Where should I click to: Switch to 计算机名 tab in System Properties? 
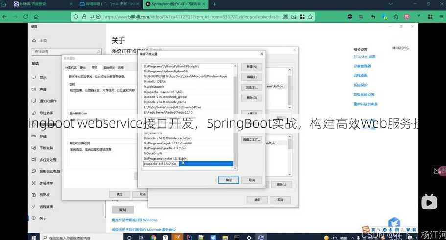(71, 68)
